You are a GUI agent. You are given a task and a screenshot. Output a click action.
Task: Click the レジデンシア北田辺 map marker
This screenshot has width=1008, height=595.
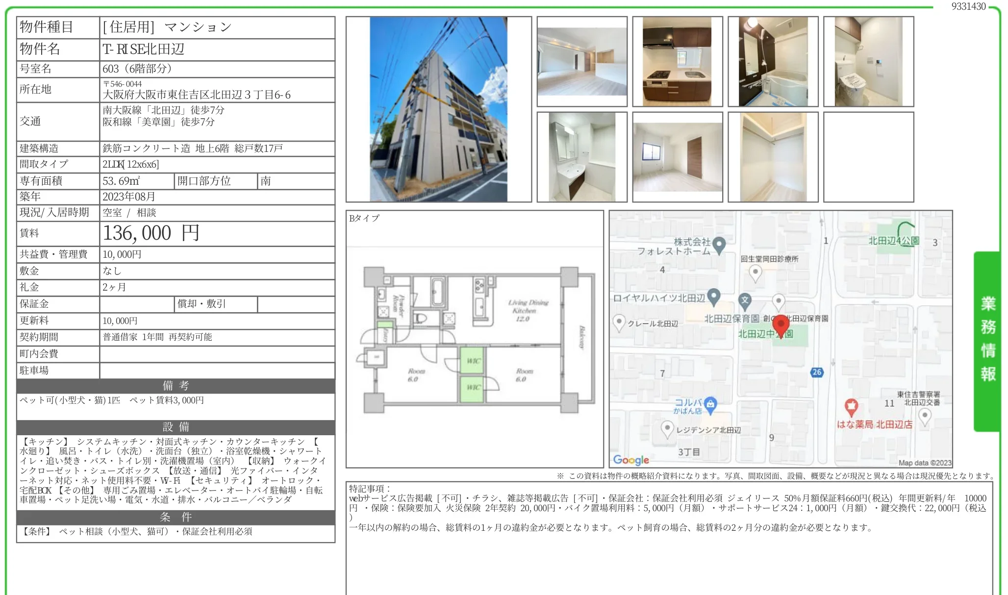[x=667, y=428]
